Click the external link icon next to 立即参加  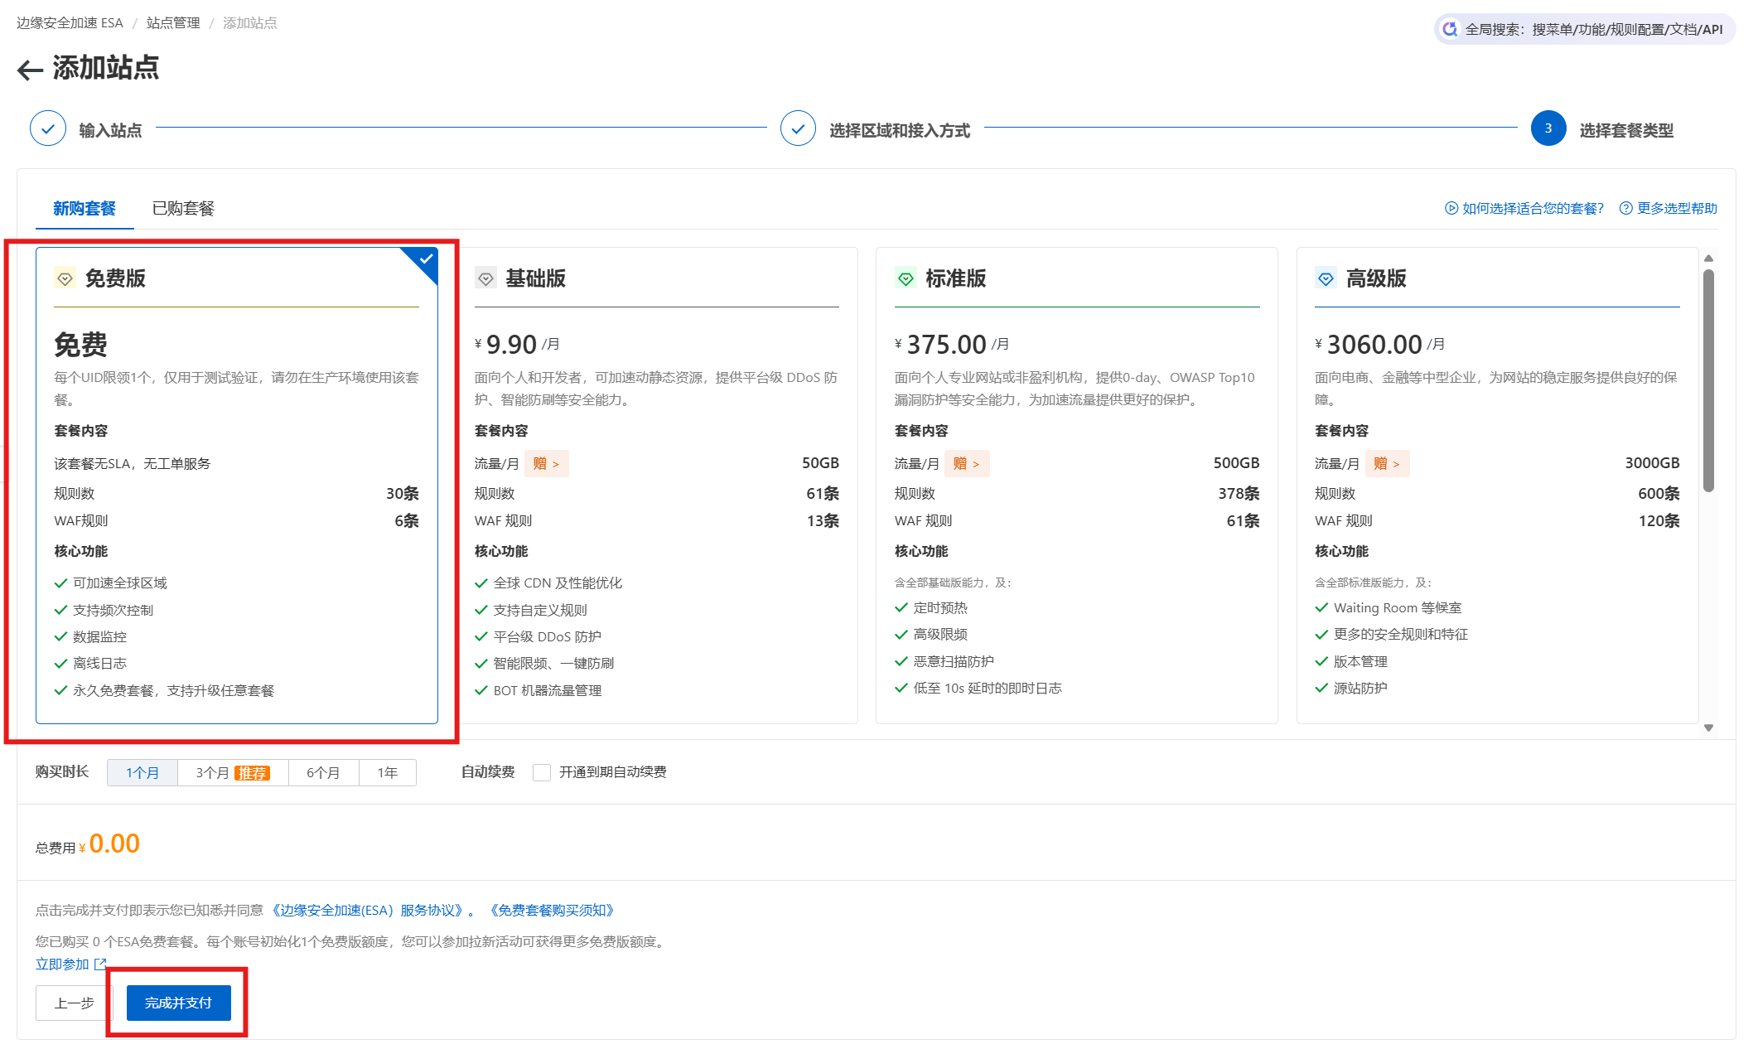point(100,964)
